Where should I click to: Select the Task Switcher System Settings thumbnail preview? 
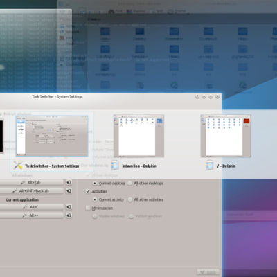52,136
